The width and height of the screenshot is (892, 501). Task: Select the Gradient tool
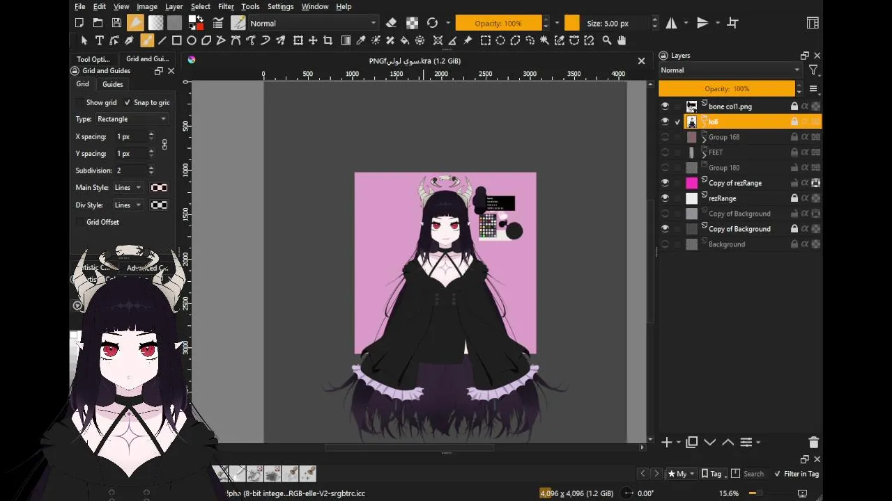pos(346,40)
